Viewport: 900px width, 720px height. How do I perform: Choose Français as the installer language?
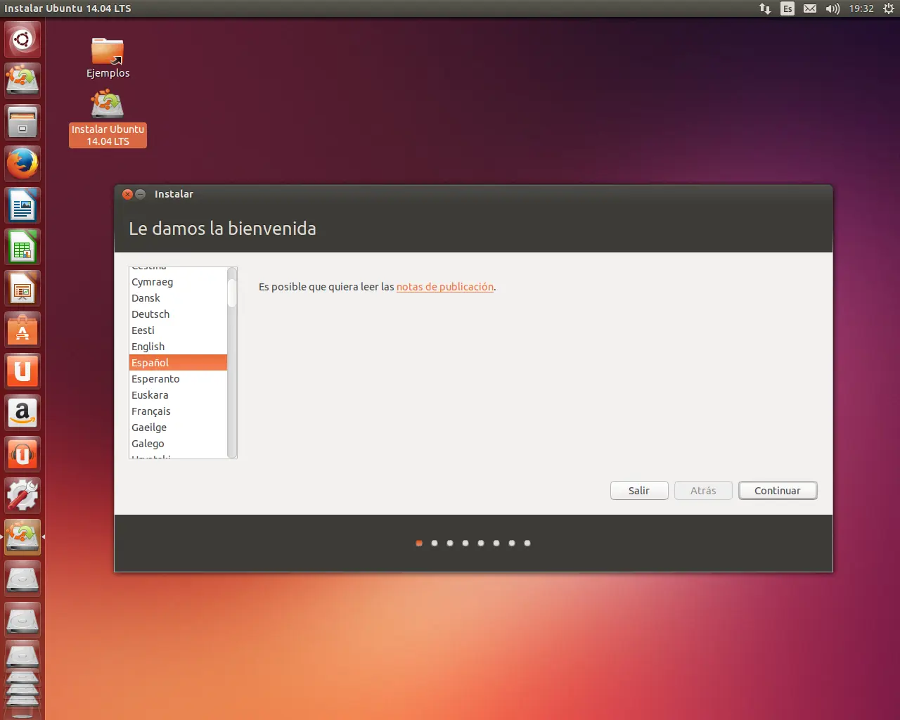pos(179,411)
